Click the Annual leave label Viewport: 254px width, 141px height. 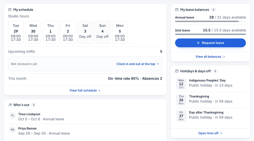point(184,17)
